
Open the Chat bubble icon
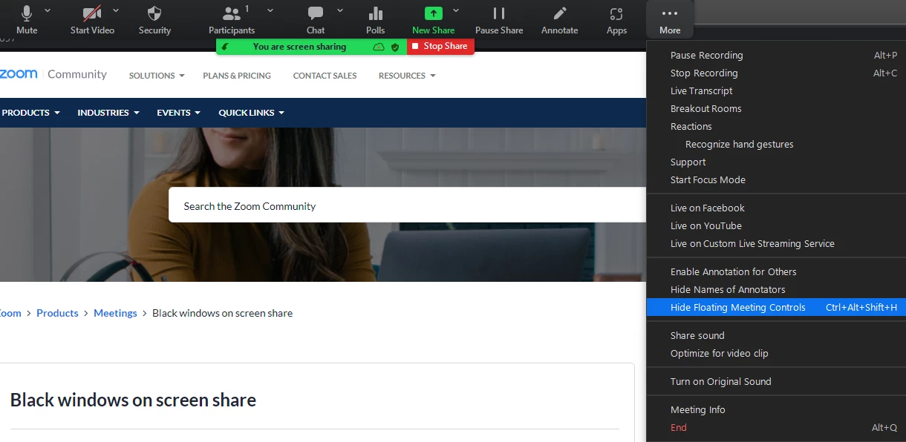tap(316, 13)
